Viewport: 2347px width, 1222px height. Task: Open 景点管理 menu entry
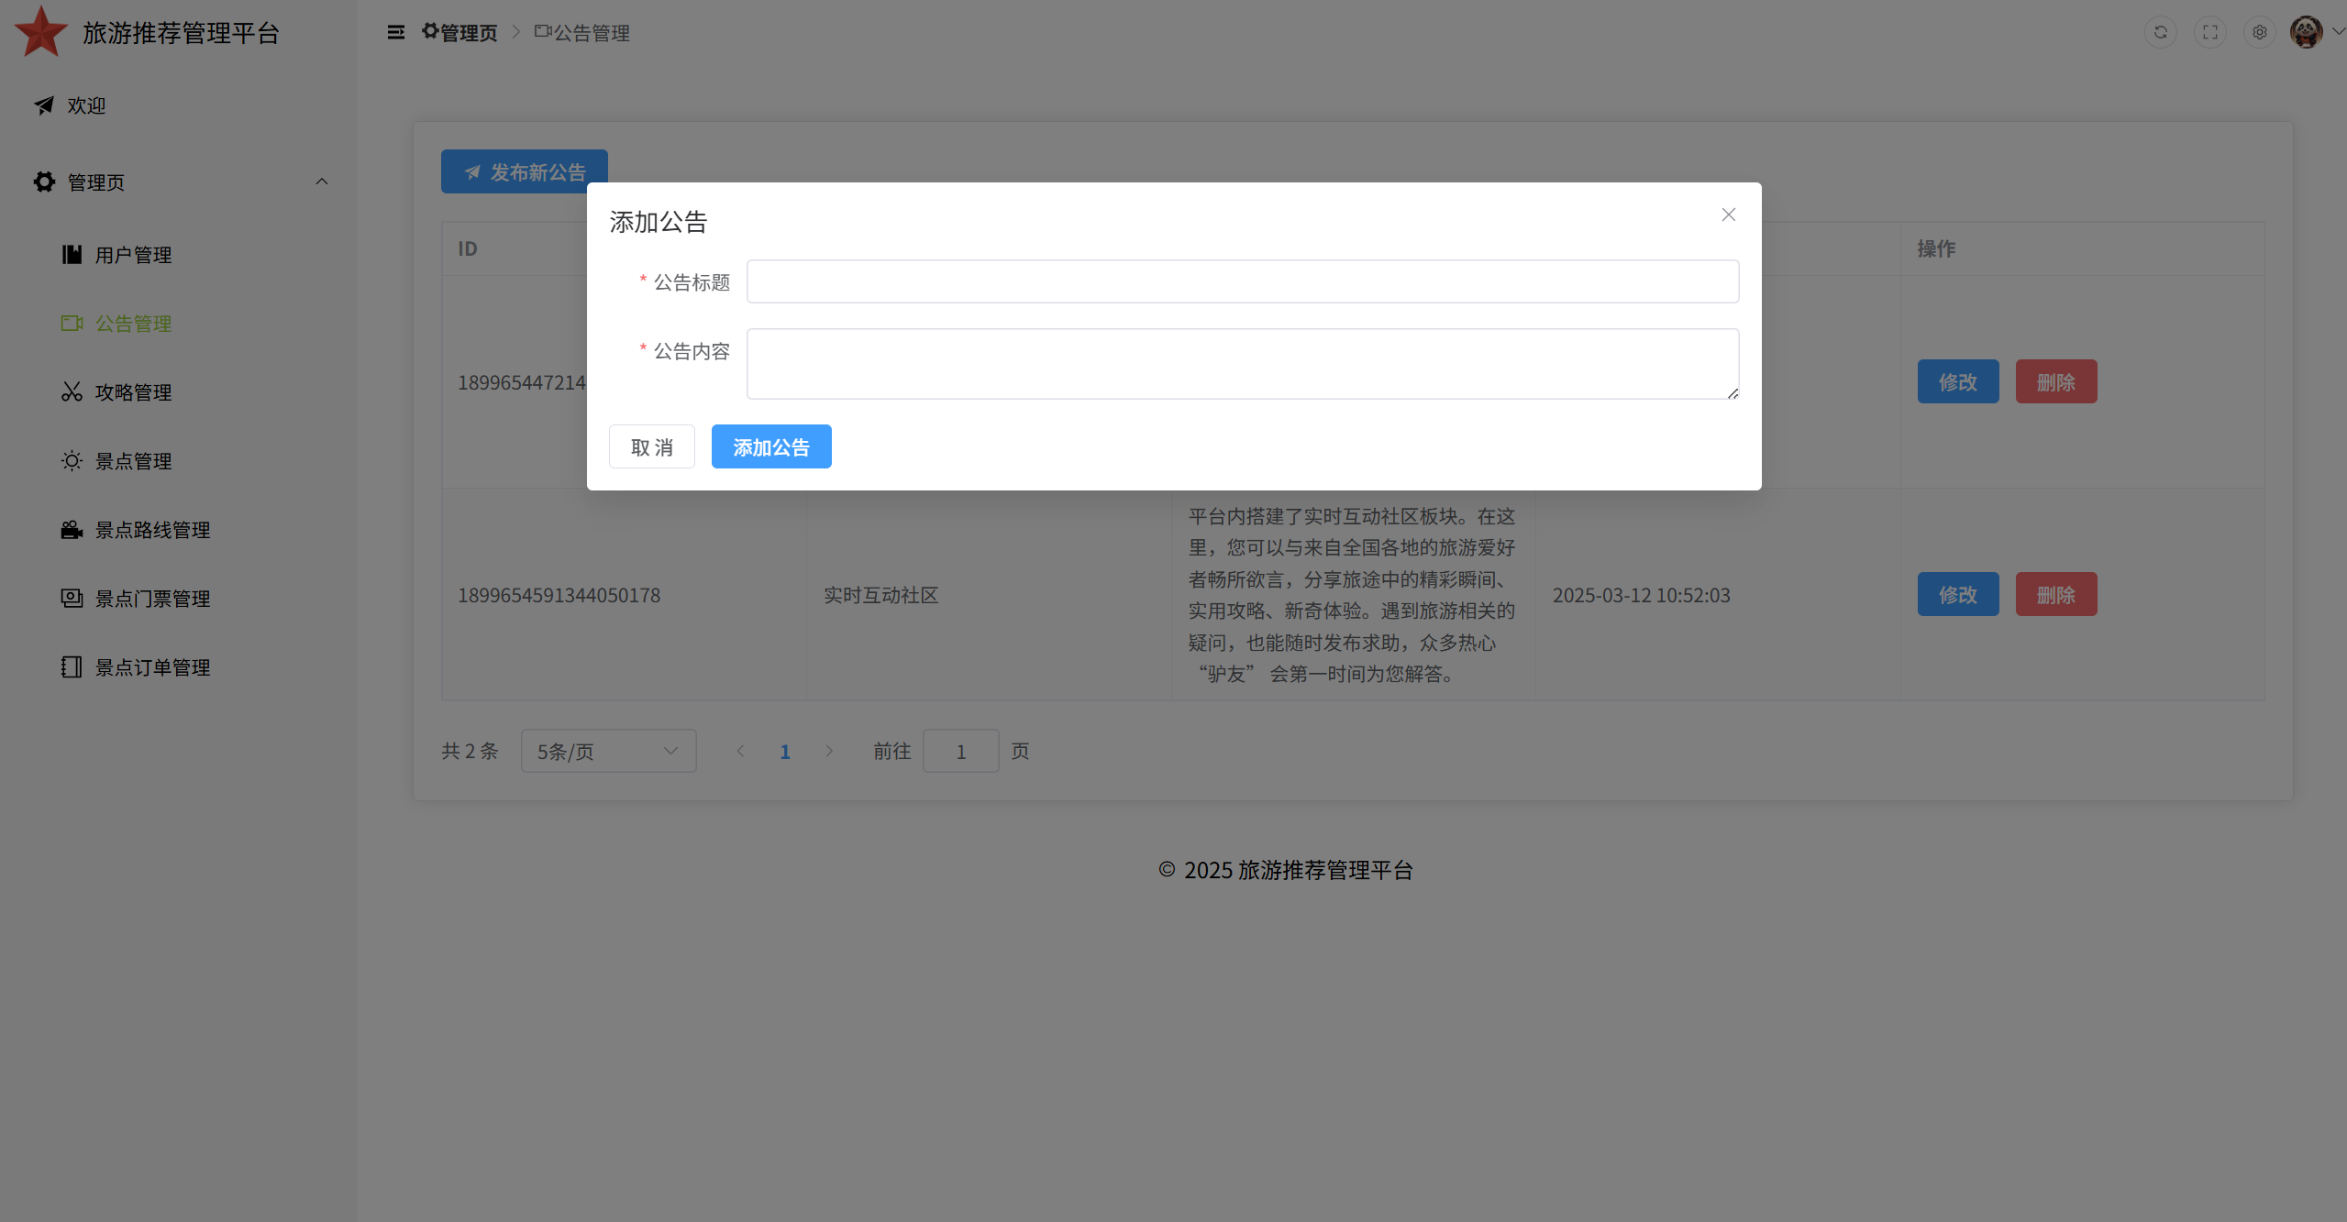click(133, 461)
